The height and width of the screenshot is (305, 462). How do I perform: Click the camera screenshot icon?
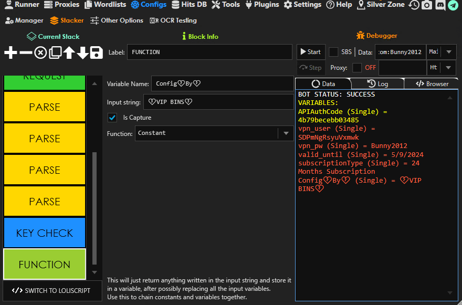point(427,5)
